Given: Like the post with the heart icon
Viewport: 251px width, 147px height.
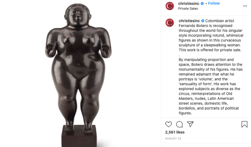Looking at the screenshot, I should point(168,124).
